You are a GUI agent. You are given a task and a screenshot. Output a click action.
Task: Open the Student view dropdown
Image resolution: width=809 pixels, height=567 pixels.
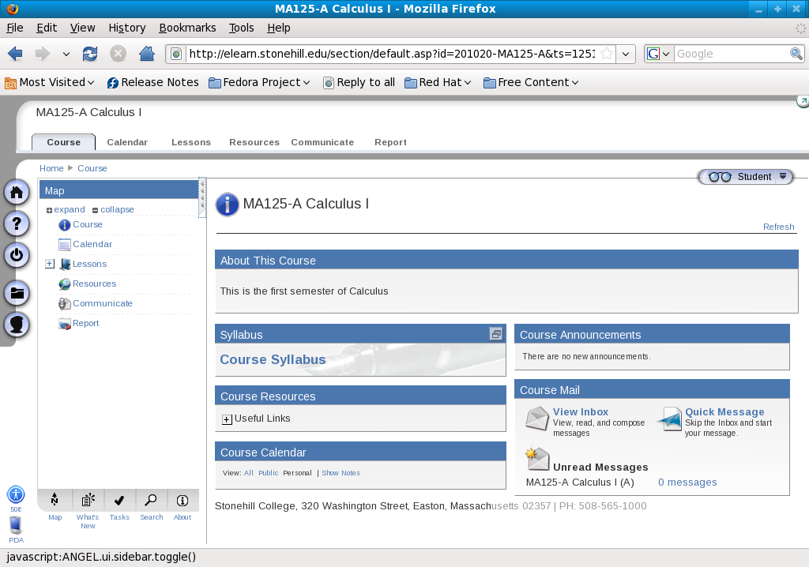point(783,177)
